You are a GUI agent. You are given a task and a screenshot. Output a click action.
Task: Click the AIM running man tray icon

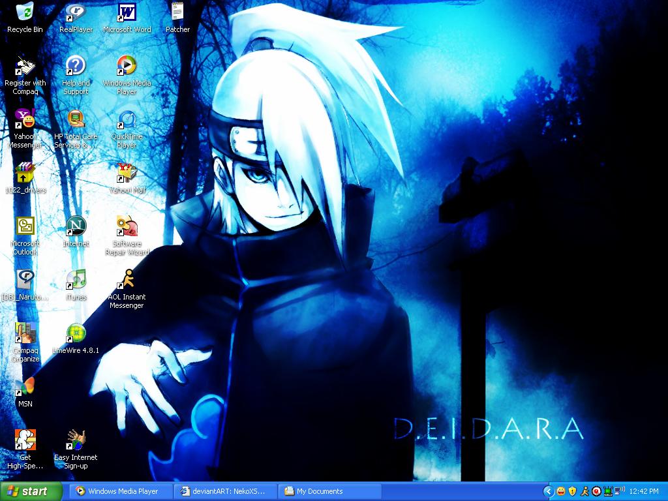tap(584, 492)
